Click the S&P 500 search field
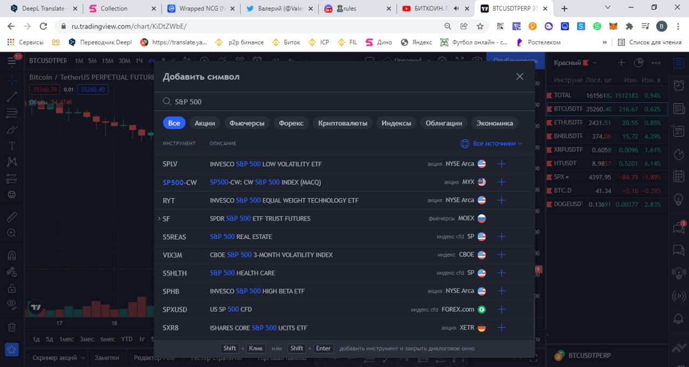Image resolution: width=689 pixels, height=367 pixels. [x=344, y=101]
